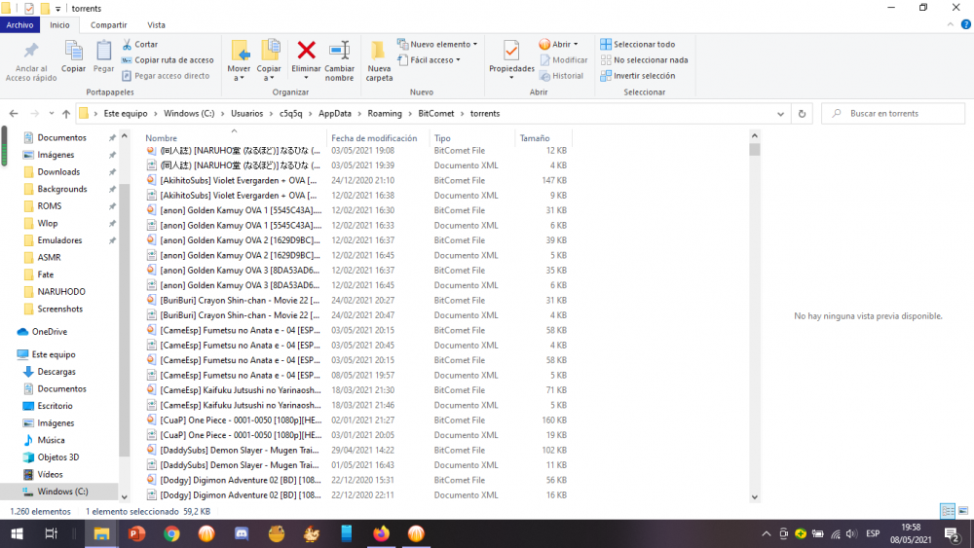Screen dimensions: 974x548
Task: Select NARUHODO folder in navigation pane
Action: coord(60,292)
